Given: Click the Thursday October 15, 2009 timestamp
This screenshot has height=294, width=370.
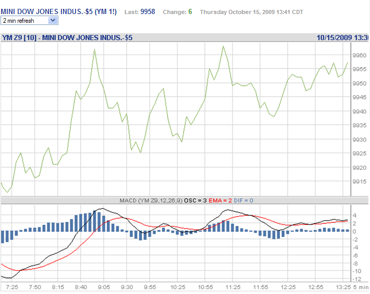Looking at the screenshot, I should click(251, 12).
